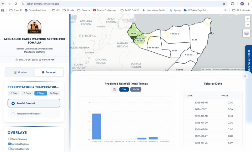Image resolution: width=252 pixels, height=152 pixels.
Task: Download data with the CSV button
Action: tap(124, 89)
